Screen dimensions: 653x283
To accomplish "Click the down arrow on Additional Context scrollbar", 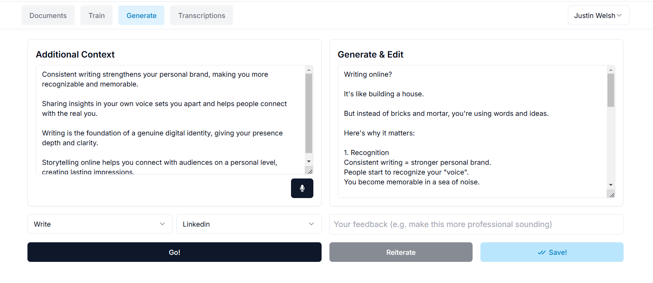I will click(309, 161).
